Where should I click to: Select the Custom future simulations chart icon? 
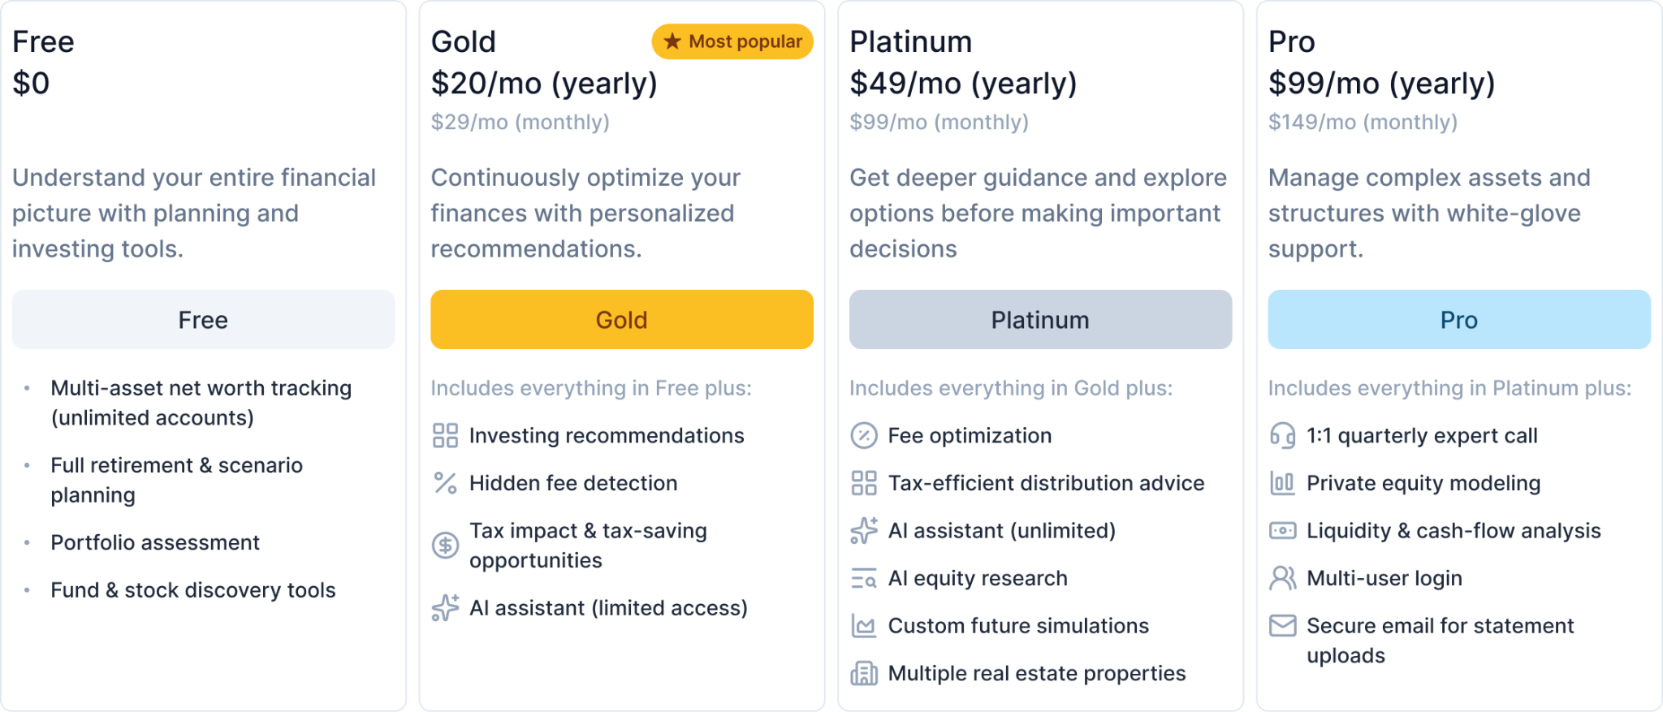(864, 625)
